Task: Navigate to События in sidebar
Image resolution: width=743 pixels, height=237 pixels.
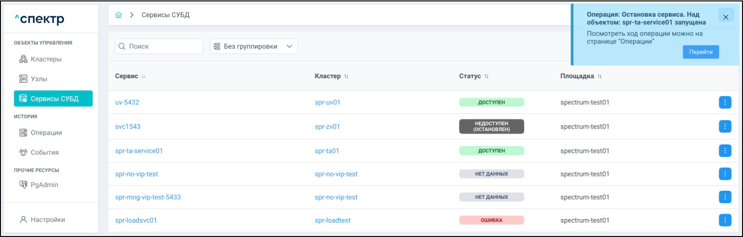Action: [x=44, y=152]
